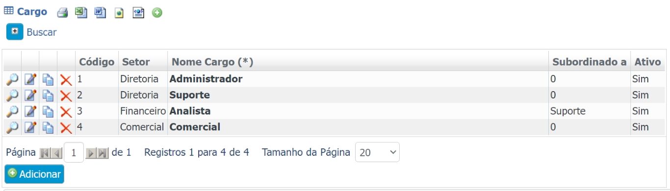Screen dimensions: 670x191
Task: Copy the Analista cargo record
Action: click(48, 112)
